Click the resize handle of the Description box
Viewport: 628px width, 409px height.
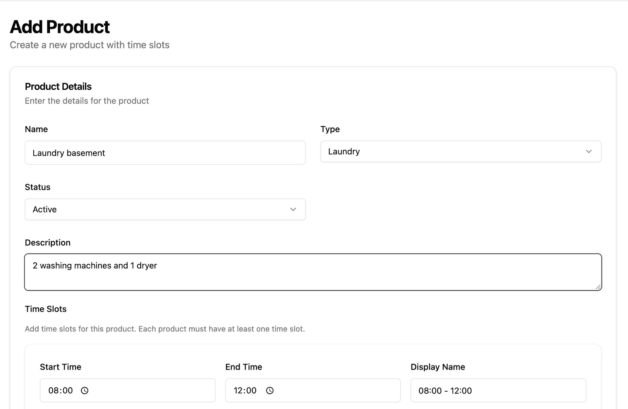click(599, 287)
